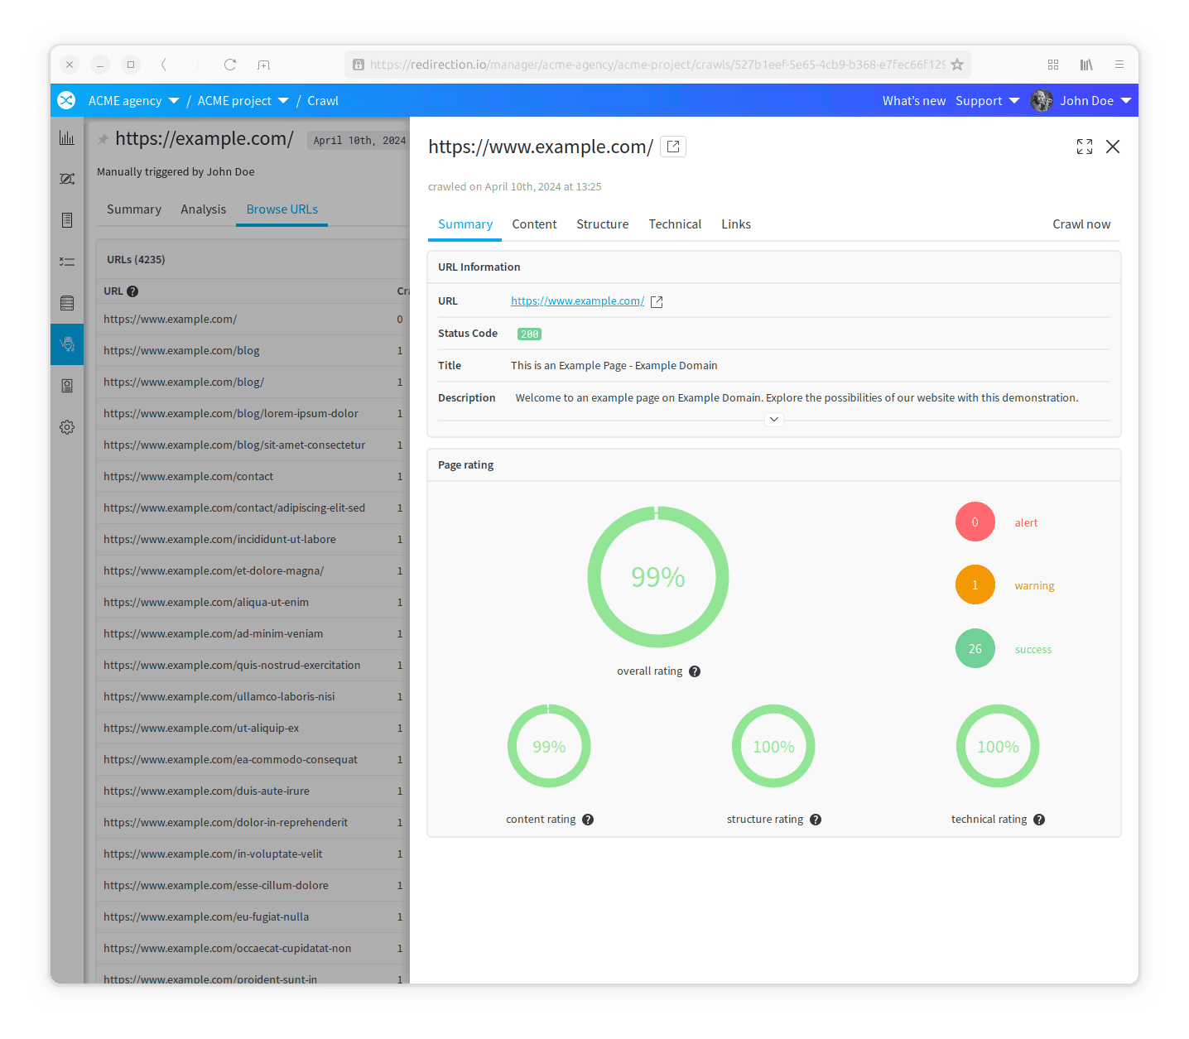This screenshot has height=1039, width=1189.
Task: Click the 200 status code badge
Action: click(529, 334)
